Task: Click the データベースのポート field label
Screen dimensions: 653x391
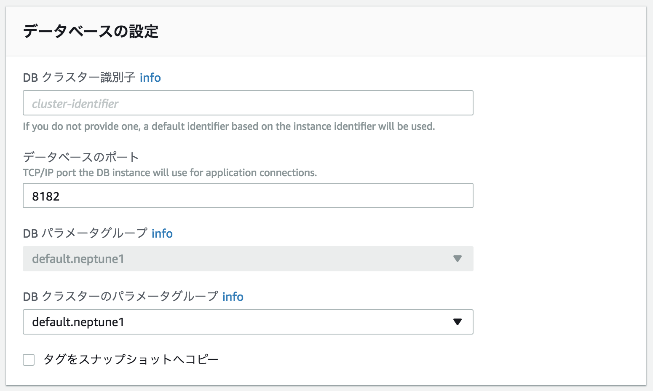Action: click(x=81, y=157)
